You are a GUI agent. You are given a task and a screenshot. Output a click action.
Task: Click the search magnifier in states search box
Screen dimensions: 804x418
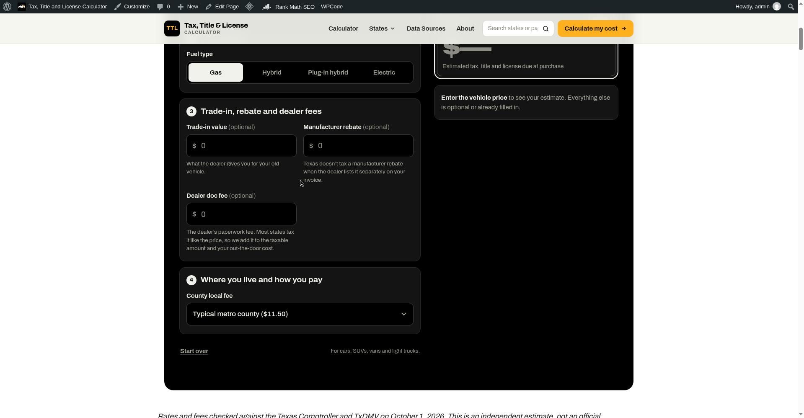tap(545, 29)
